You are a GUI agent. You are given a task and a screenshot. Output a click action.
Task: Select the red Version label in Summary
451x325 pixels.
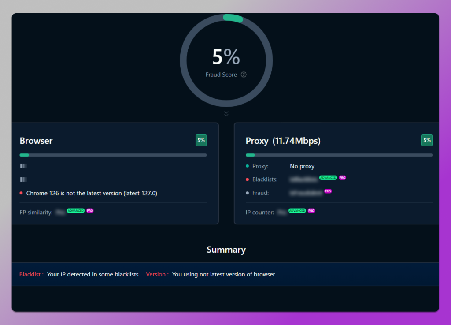(157, 274)
